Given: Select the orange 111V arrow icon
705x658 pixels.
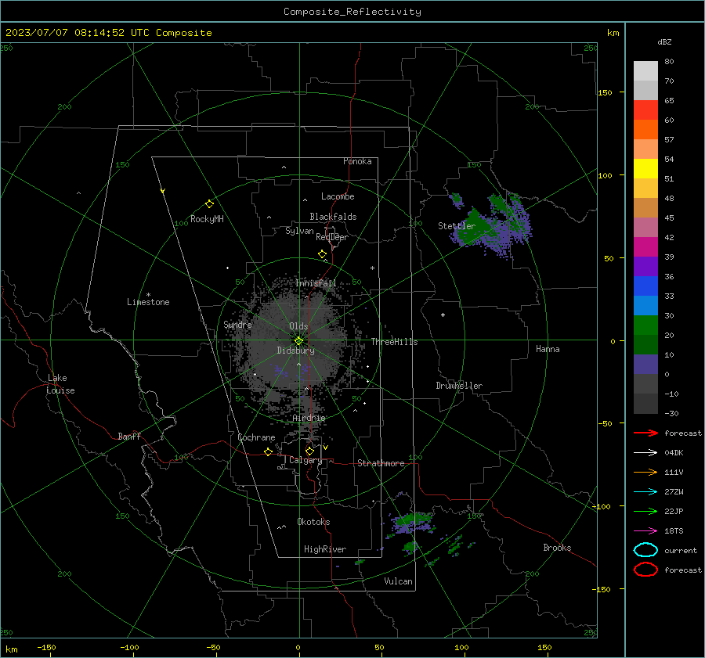Looking at the screenshot, I should click(645, 472).
